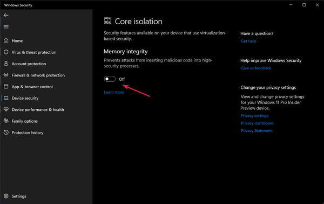Open the Privacy dashboard link
This screenshot has width=324, height=204.
click(x=257, y=123)
